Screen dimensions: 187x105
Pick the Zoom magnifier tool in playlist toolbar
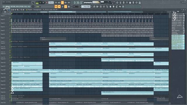21,10
